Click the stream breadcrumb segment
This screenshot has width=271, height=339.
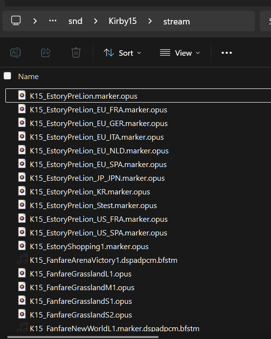tap(177, 21)
